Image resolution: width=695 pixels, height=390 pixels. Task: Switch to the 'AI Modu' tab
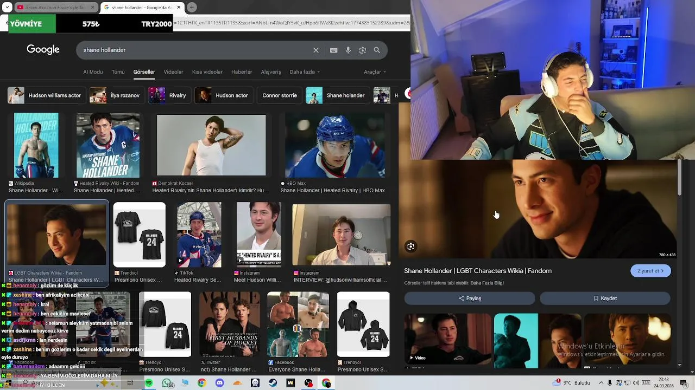[x=93, y=71]
